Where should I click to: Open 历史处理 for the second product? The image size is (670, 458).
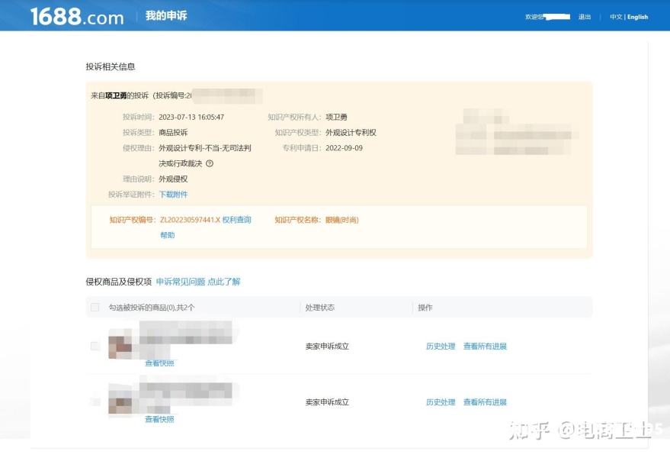click(441, 402)
